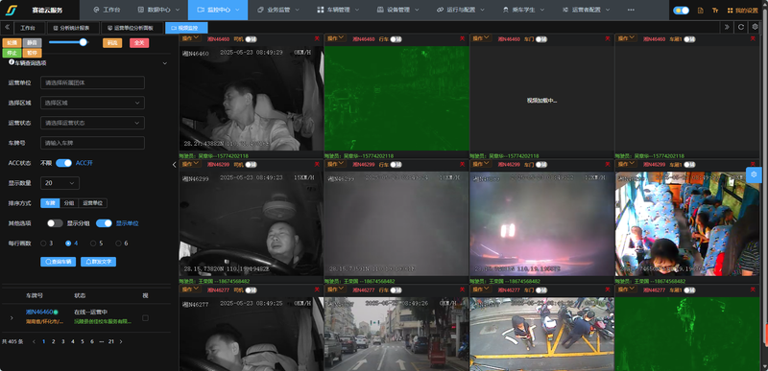Open the 显示数量 dropdown showing 20

point(60,183)
